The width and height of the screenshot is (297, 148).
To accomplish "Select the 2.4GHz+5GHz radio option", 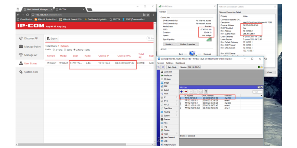I will 75,50.
